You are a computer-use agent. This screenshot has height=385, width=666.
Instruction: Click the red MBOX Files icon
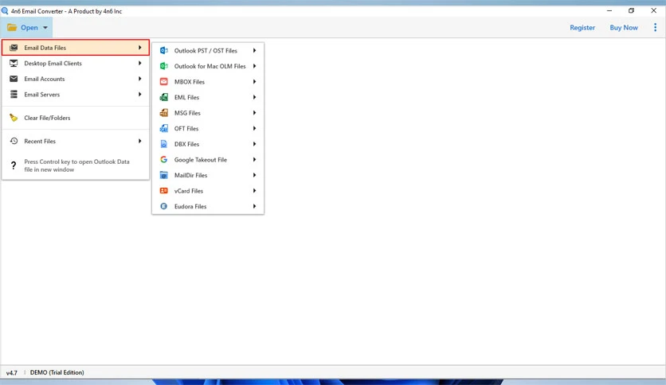[x=163, y=81]
